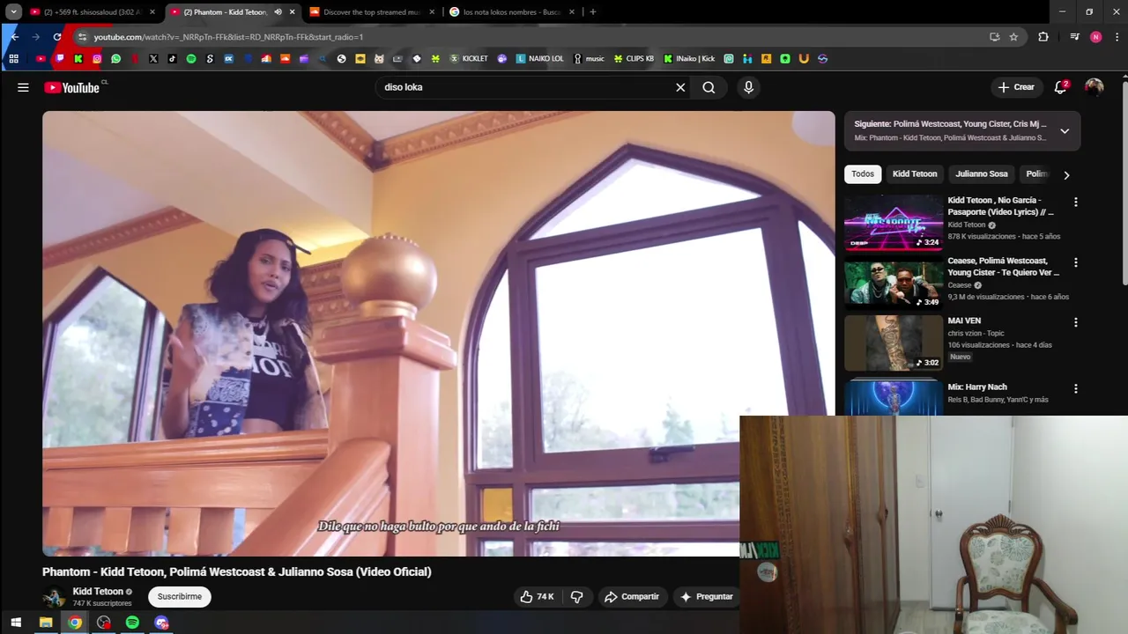Dislike the Phantom video
This screenshot has height=634, width=1128.
point(577,596)
